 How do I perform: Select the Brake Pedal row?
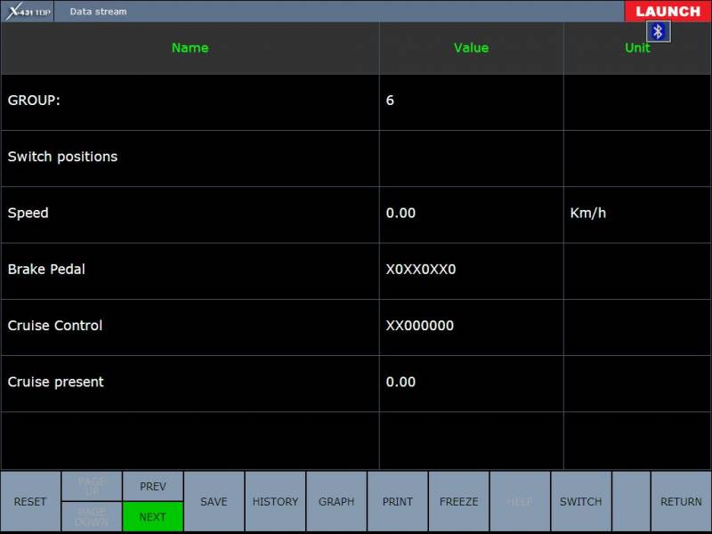tap(190, 270)
